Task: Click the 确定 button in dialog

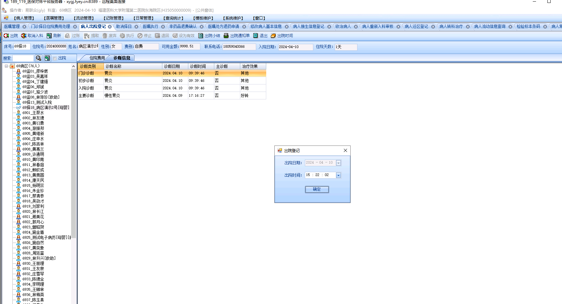Action: point(317,189)
